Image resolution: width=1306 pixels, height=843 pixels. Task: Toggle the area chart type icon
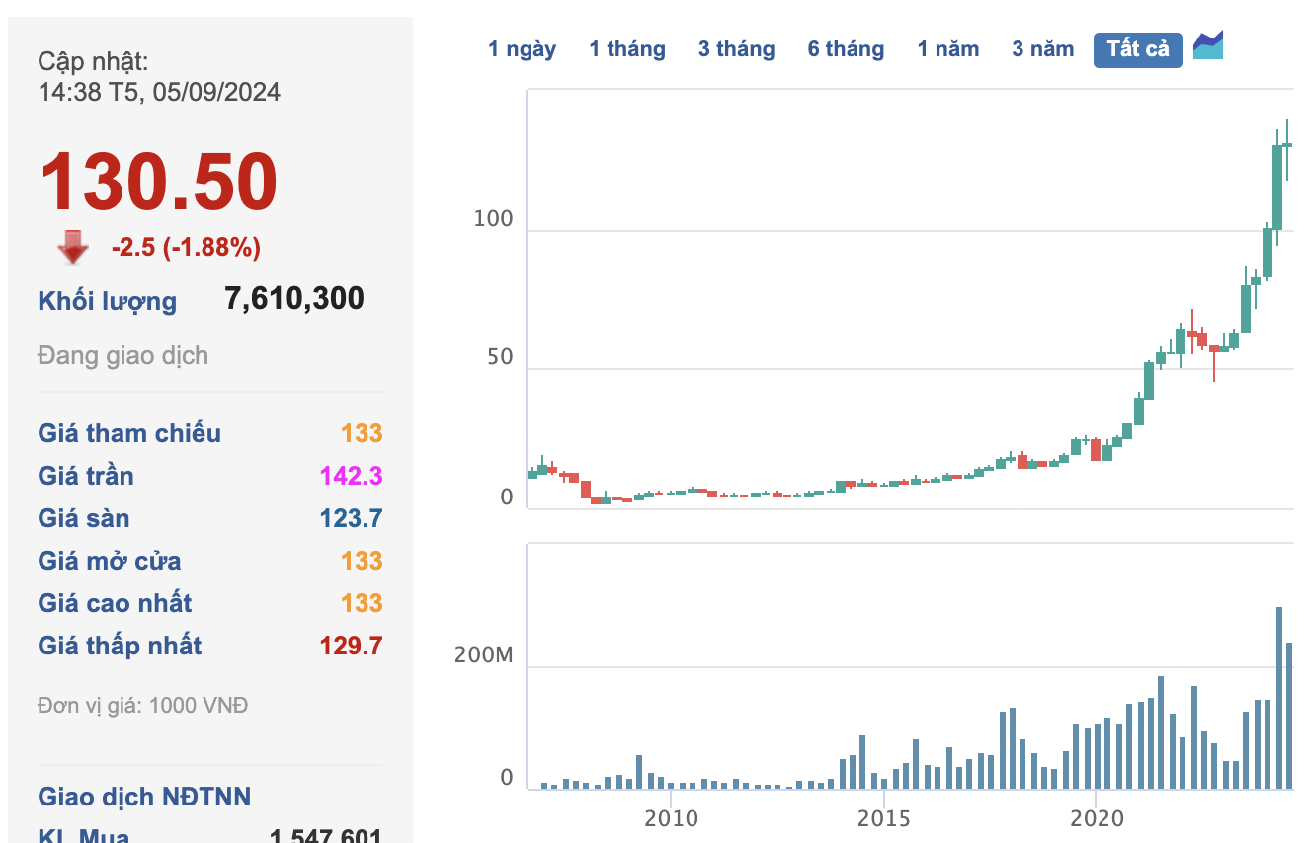coord(1208,45)
